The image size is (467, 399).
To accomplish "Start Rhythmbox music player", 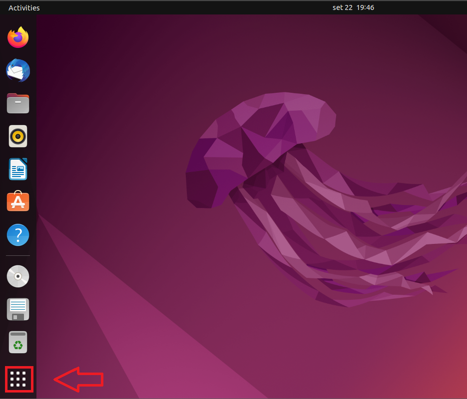I will pyautogui.click(x=18, y=136).
